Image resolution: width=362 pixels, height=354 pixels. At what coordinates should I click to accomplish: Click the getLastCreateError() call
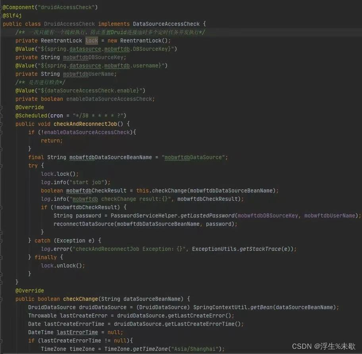[x=200, y=316]
